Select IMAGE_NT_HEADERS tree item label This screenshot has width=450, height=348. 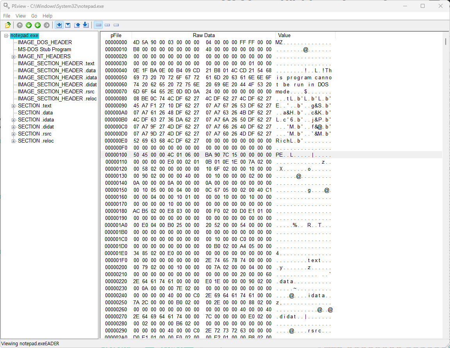pyautogui.click(x=44, y=57)
